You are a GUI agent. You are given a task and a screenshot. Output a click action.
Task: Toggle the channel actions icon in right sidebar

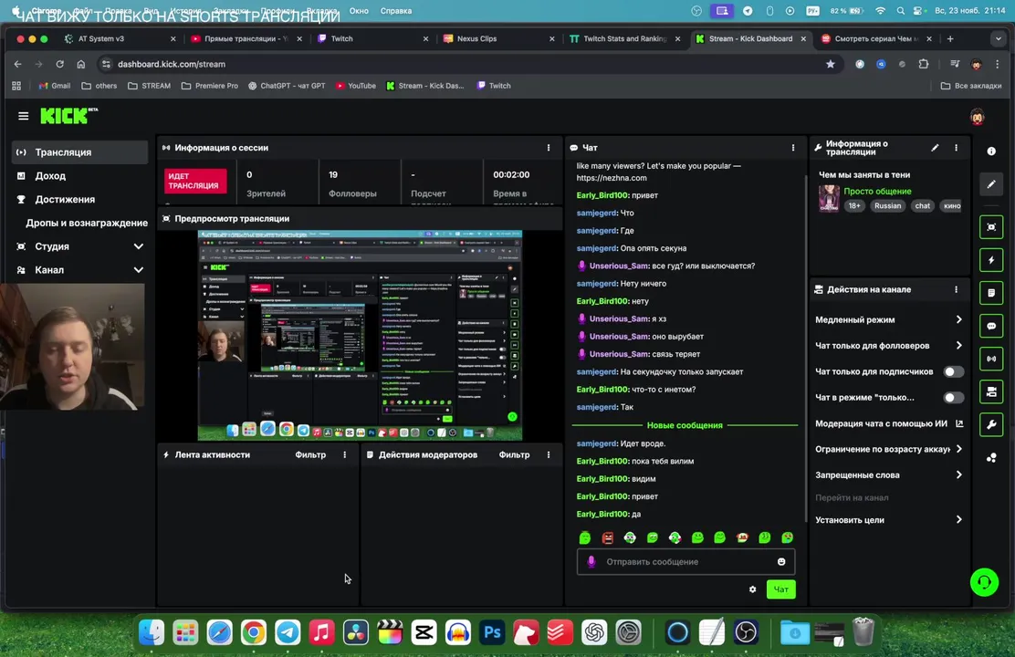(991, 391)
